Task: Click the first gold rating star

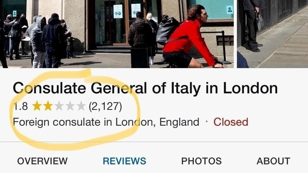Action: (37, 106)
